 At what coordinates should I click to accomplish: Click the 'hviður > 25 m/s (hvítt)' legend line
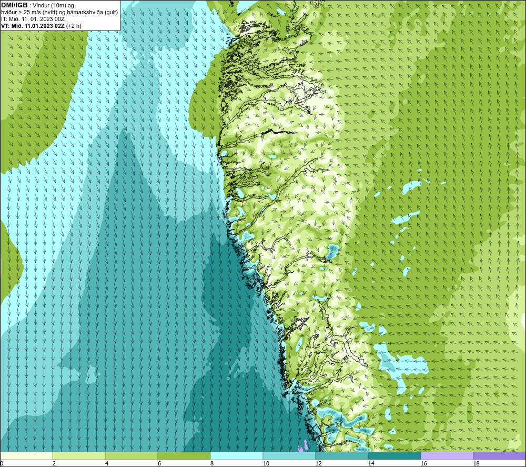point(59,13)
